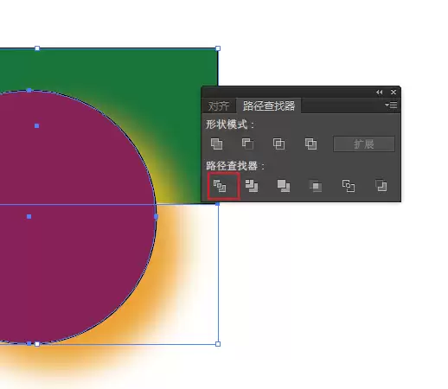The width and height of the screenshot is (448, 389).
Task: Collapse the panel with double-arrow icon
Action: [x=379, y=92]
